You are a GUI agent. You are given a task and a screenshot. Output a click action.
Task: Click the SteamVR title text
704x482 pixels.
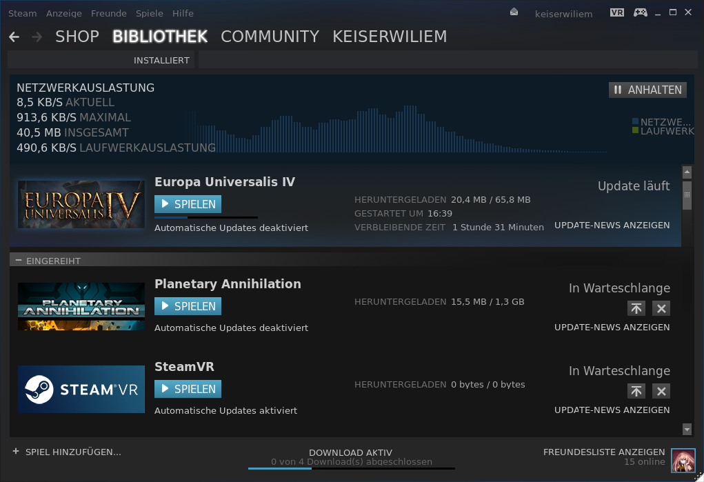[x=184, y=367]
